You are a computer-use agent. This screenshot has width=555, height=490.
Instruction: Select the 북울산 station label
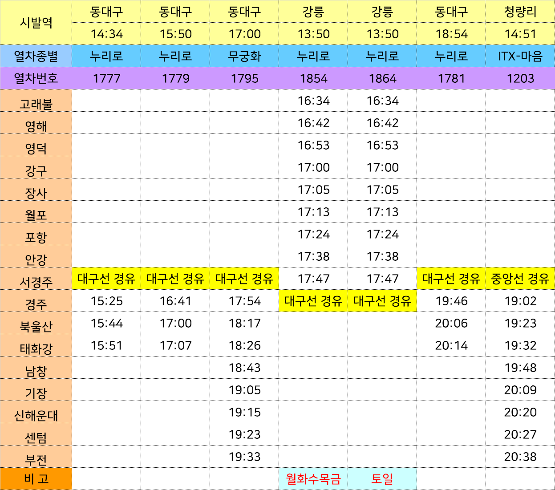[36, 323]
